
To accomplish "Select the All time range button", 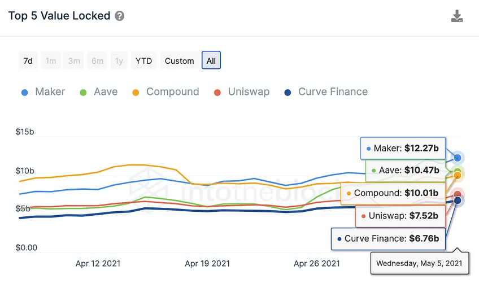I will click(x=211, y=60).
